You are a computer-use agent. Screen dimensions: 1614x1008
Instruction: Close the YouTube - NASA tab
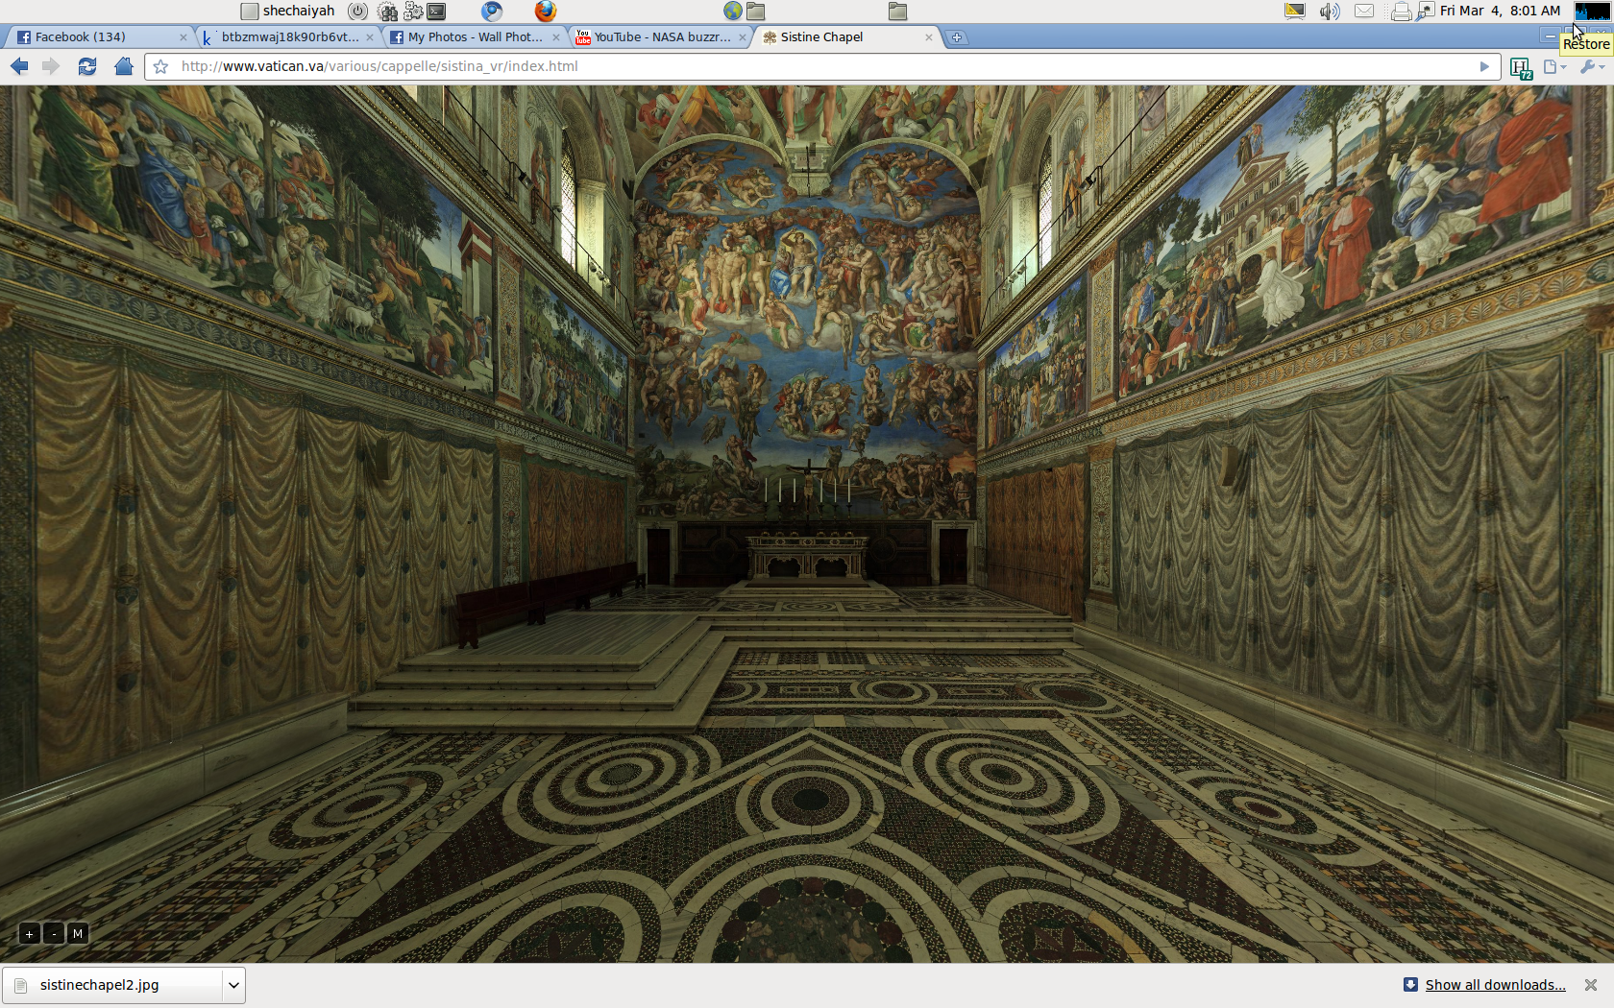click(x=743, y=37)
